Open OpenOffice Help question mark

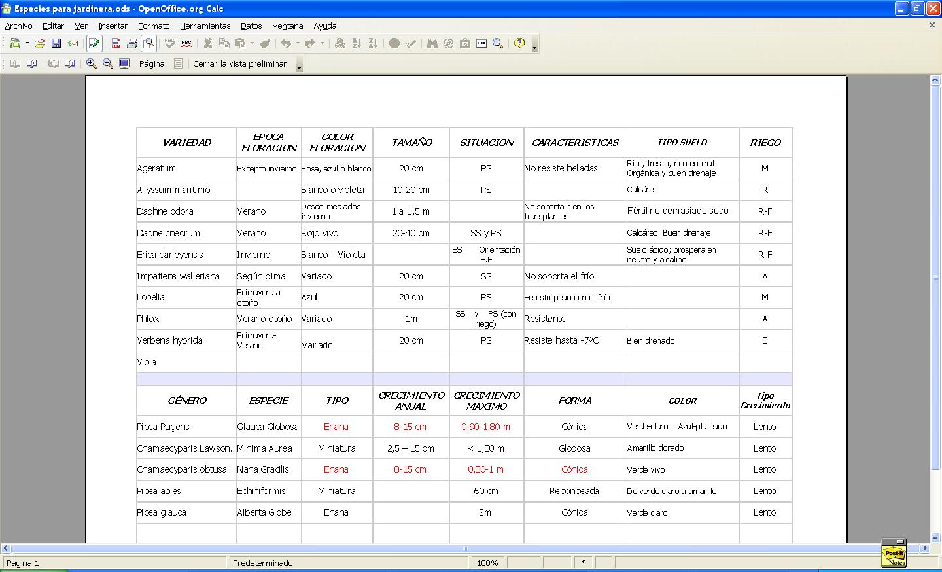519,44
